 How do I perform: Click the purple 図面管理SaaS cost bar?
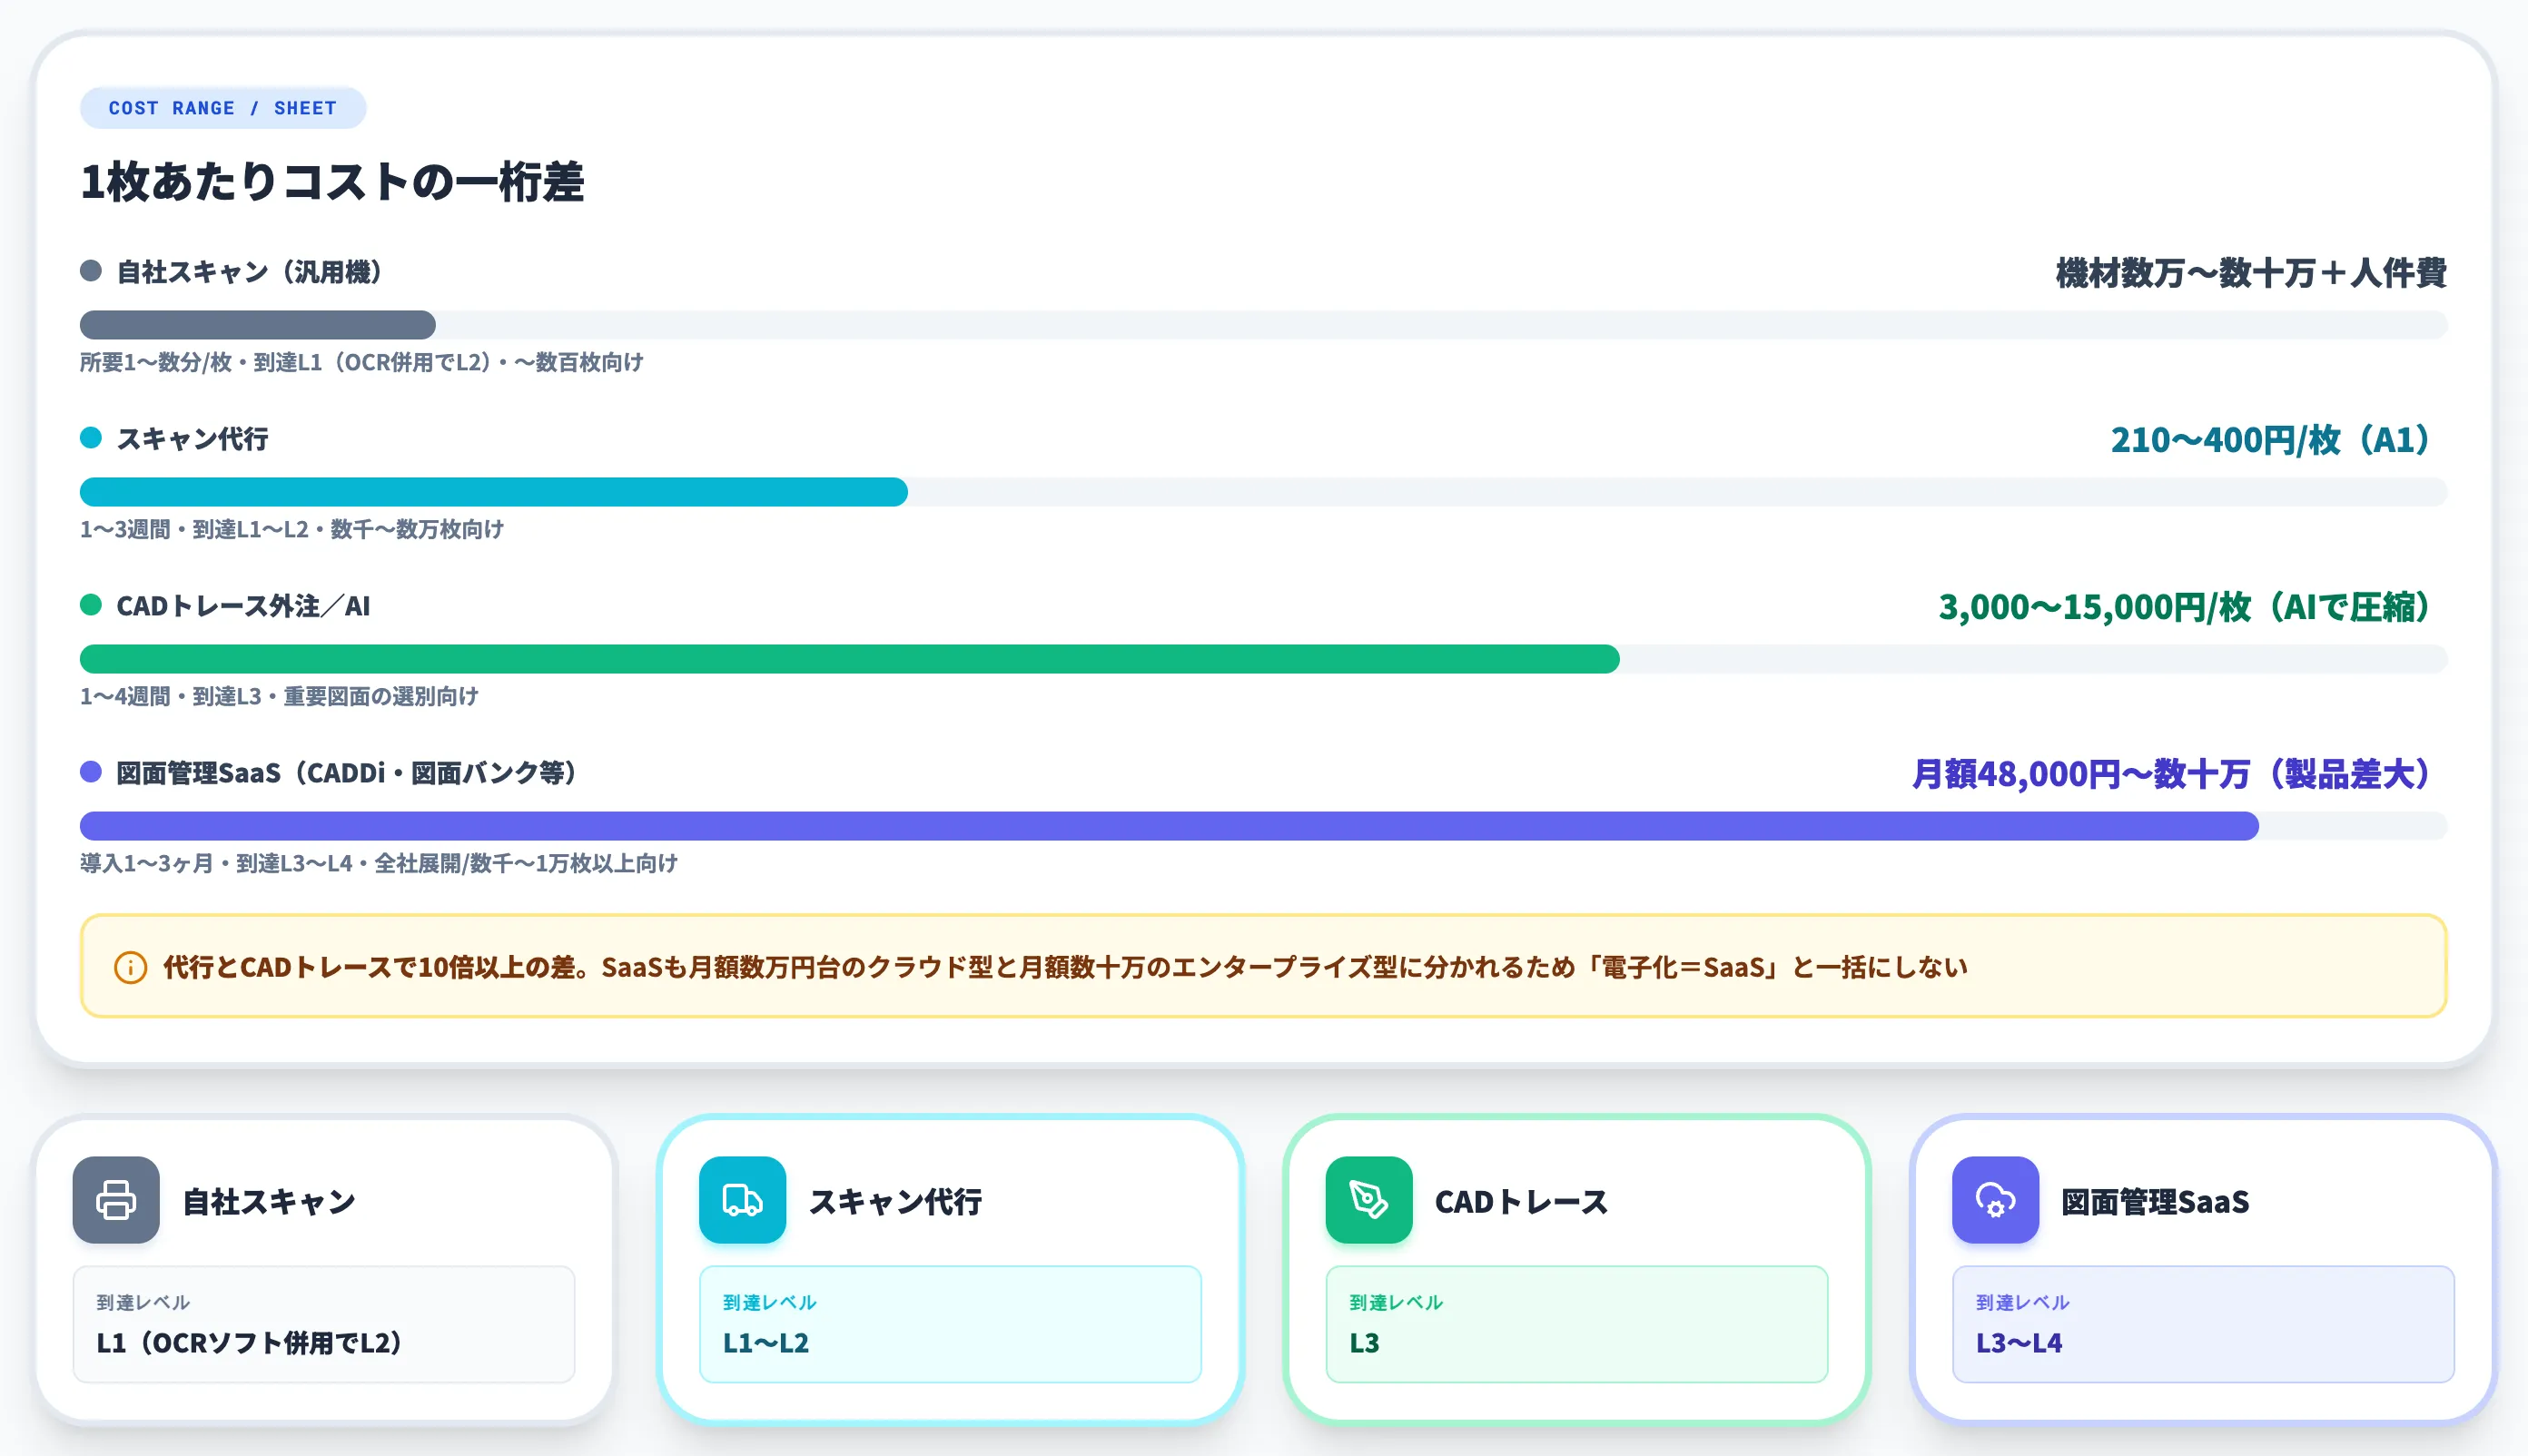(1170, 826)
